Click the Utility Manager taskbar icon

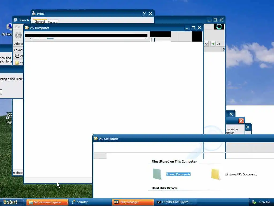click(116, 202)
